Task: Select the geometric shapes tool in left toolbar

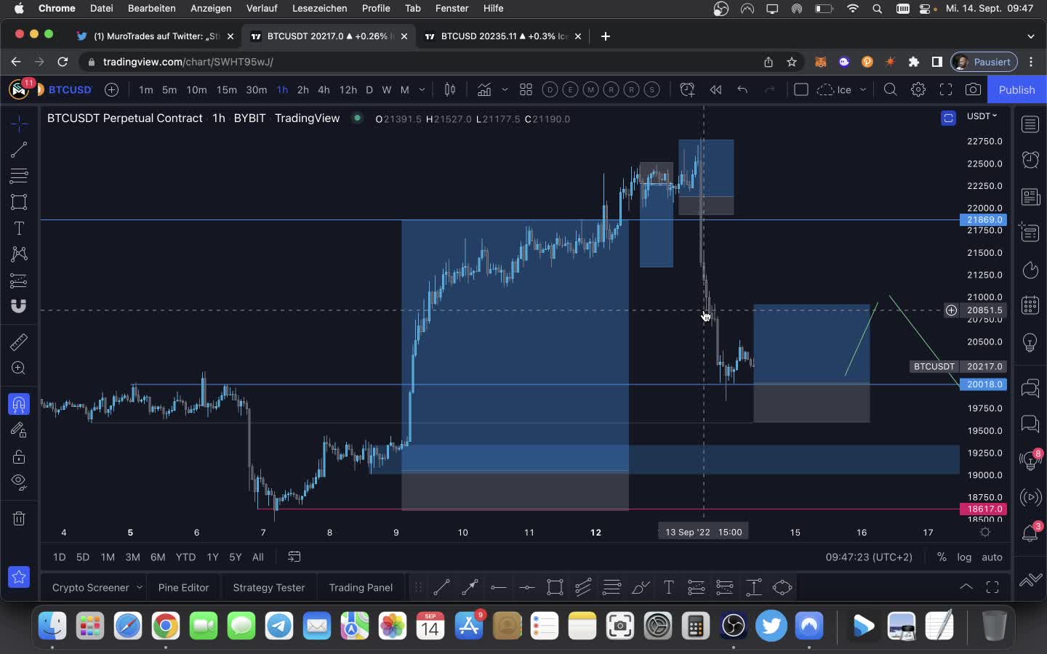Action: point(19,202)
